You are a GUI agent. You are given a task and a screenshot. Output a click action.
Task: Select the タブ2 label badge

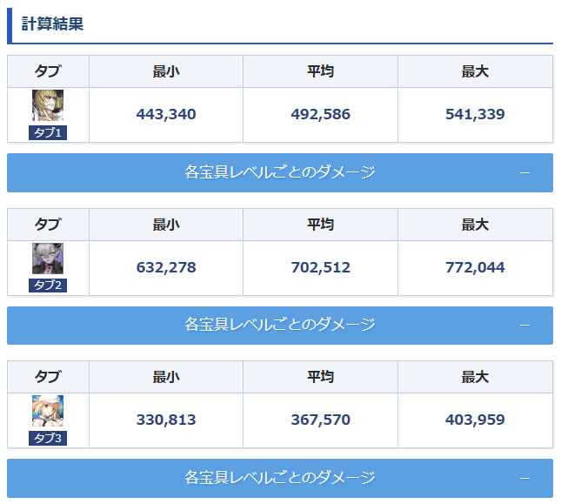click(48, 286)
